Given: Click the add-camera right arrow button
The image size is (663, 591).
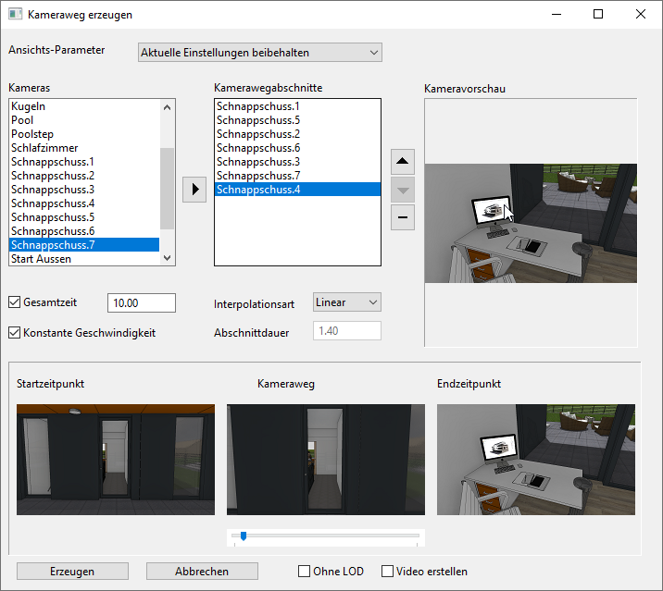Looking at the screenshot, I should (194, 191).
